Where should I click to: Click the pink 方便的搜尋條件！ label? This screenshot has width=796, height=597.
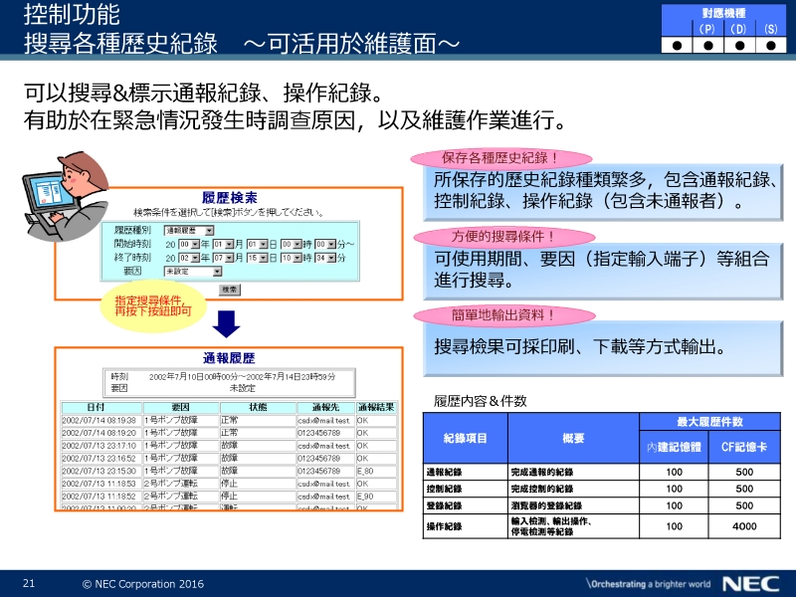[503, 237]
